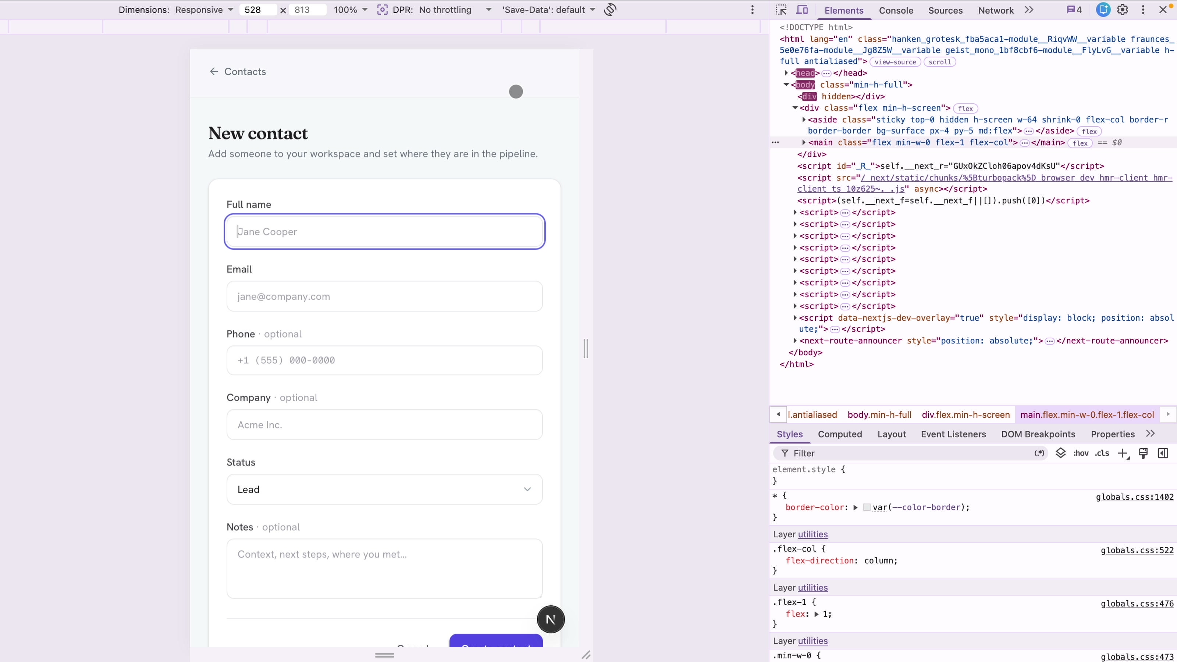
Task: Open the 100% zoom dropdown
Action: (x=351, y=10)
